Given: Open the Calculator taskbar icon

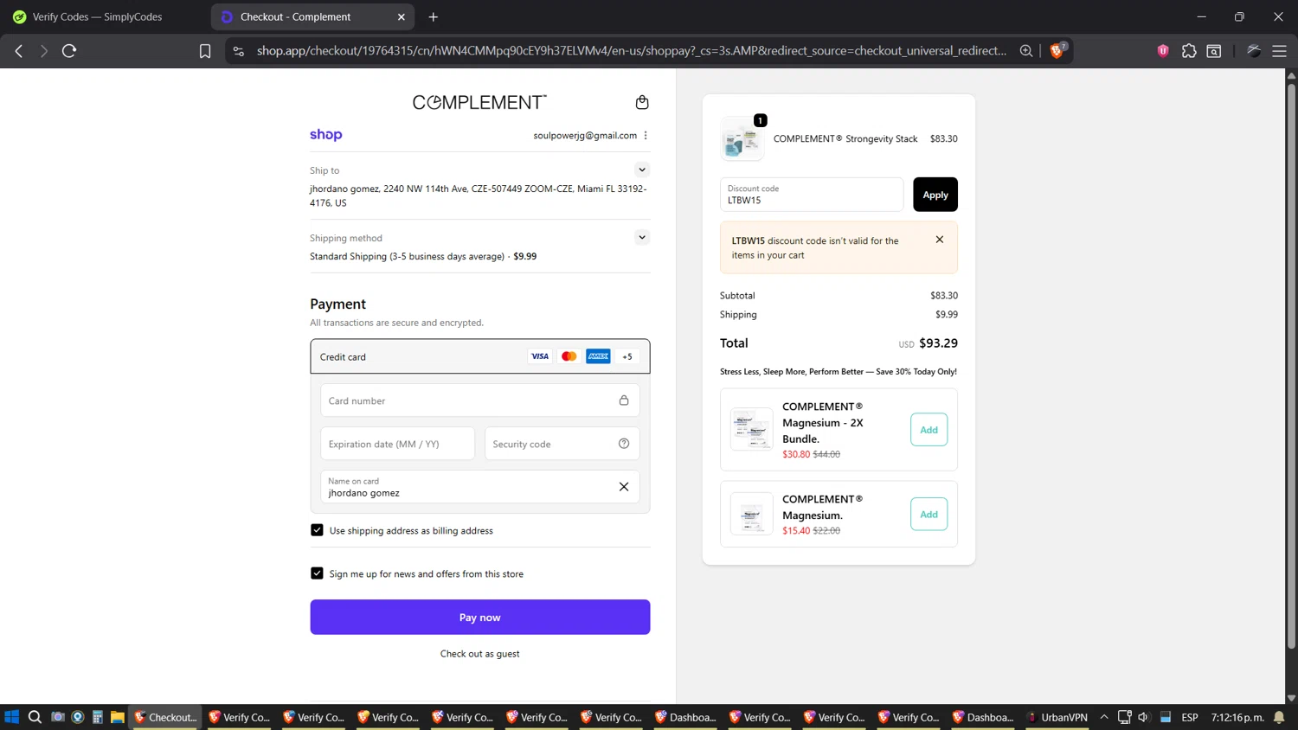Looking at the screenshot, I should pos(97,717).
